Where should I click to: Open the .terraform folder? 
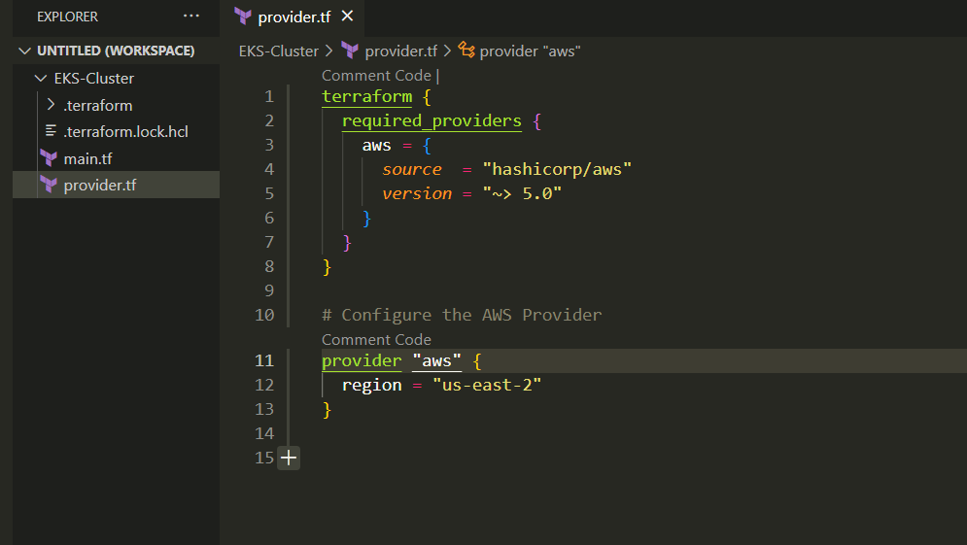[x=97, y=106]
